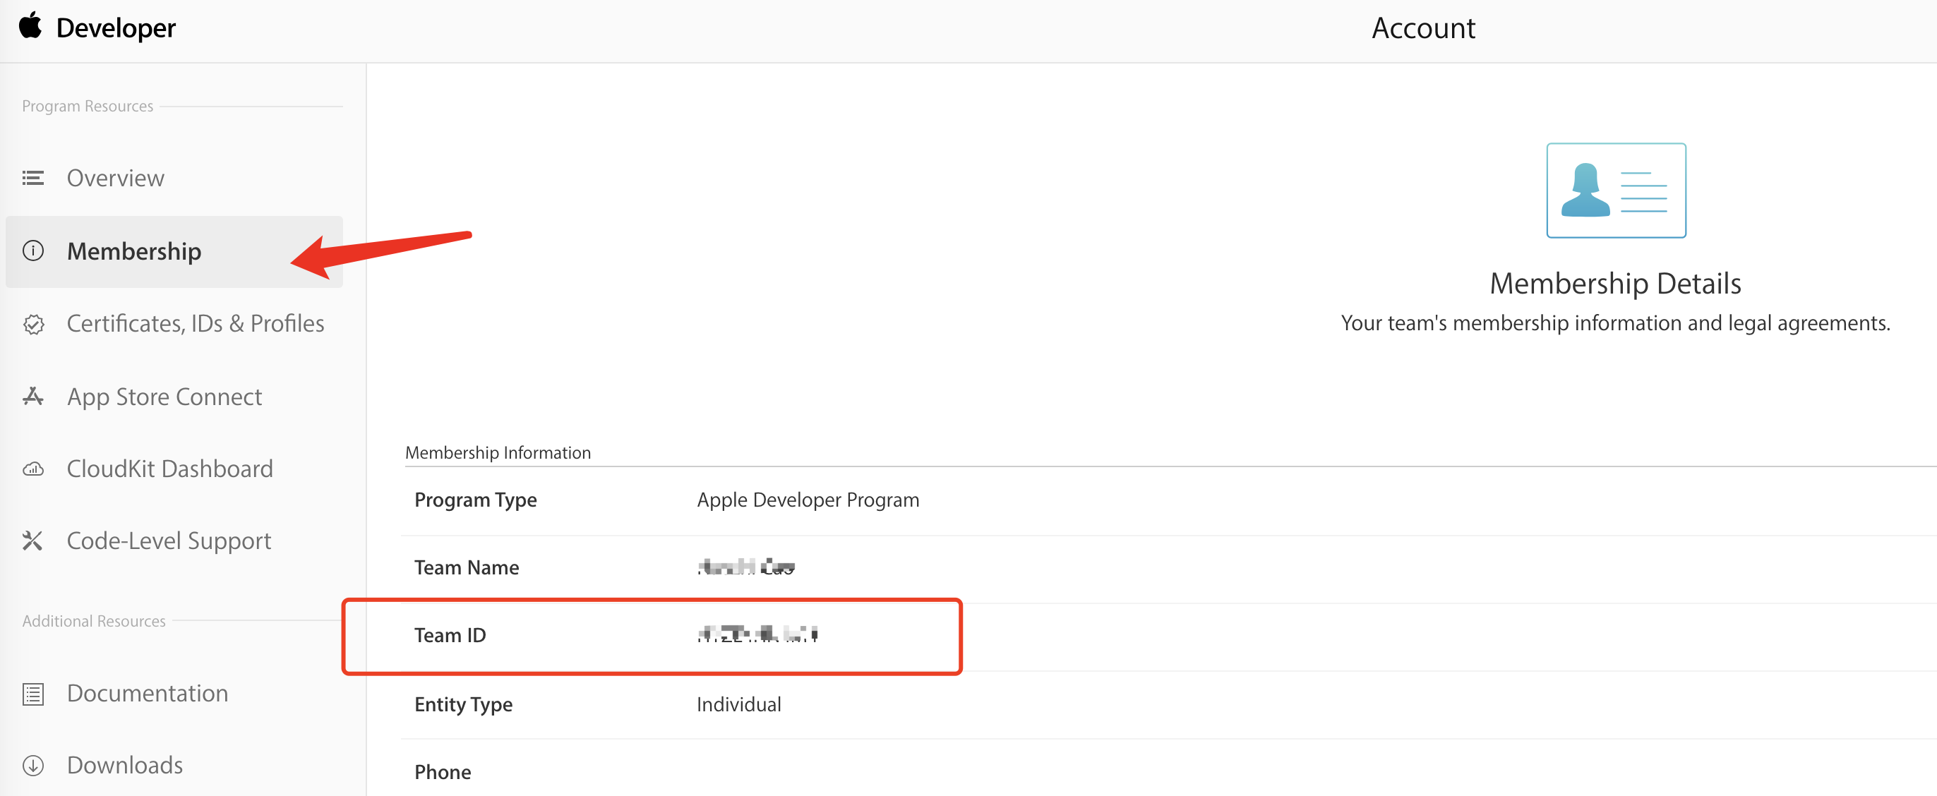Click the Individual entity value
This screenshot has width=1937, height=796.
(738, 704)
